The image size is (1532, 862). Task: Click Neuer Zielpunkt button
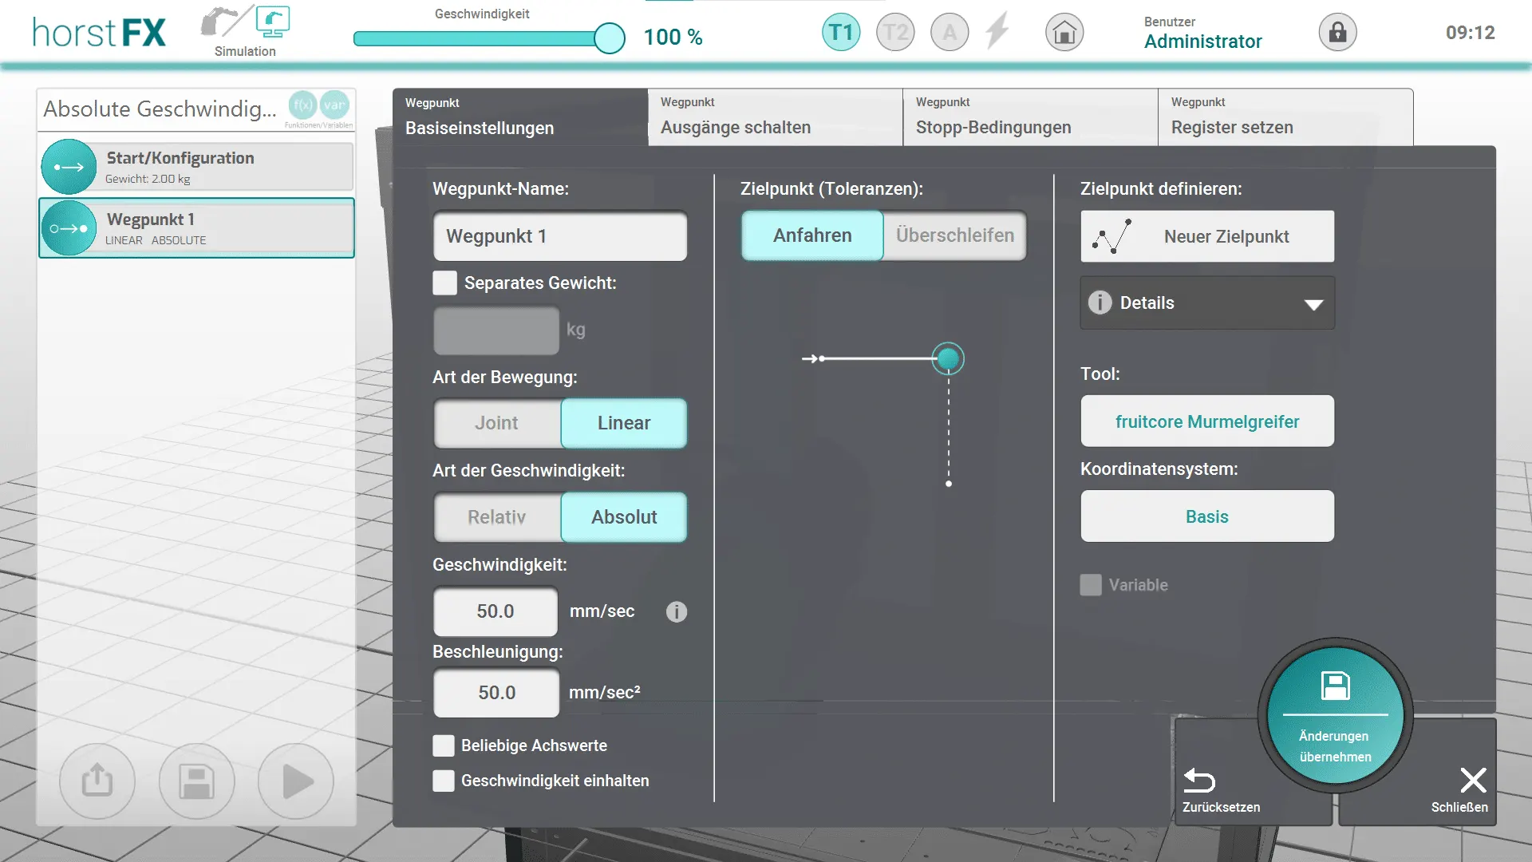point(1207,236)
